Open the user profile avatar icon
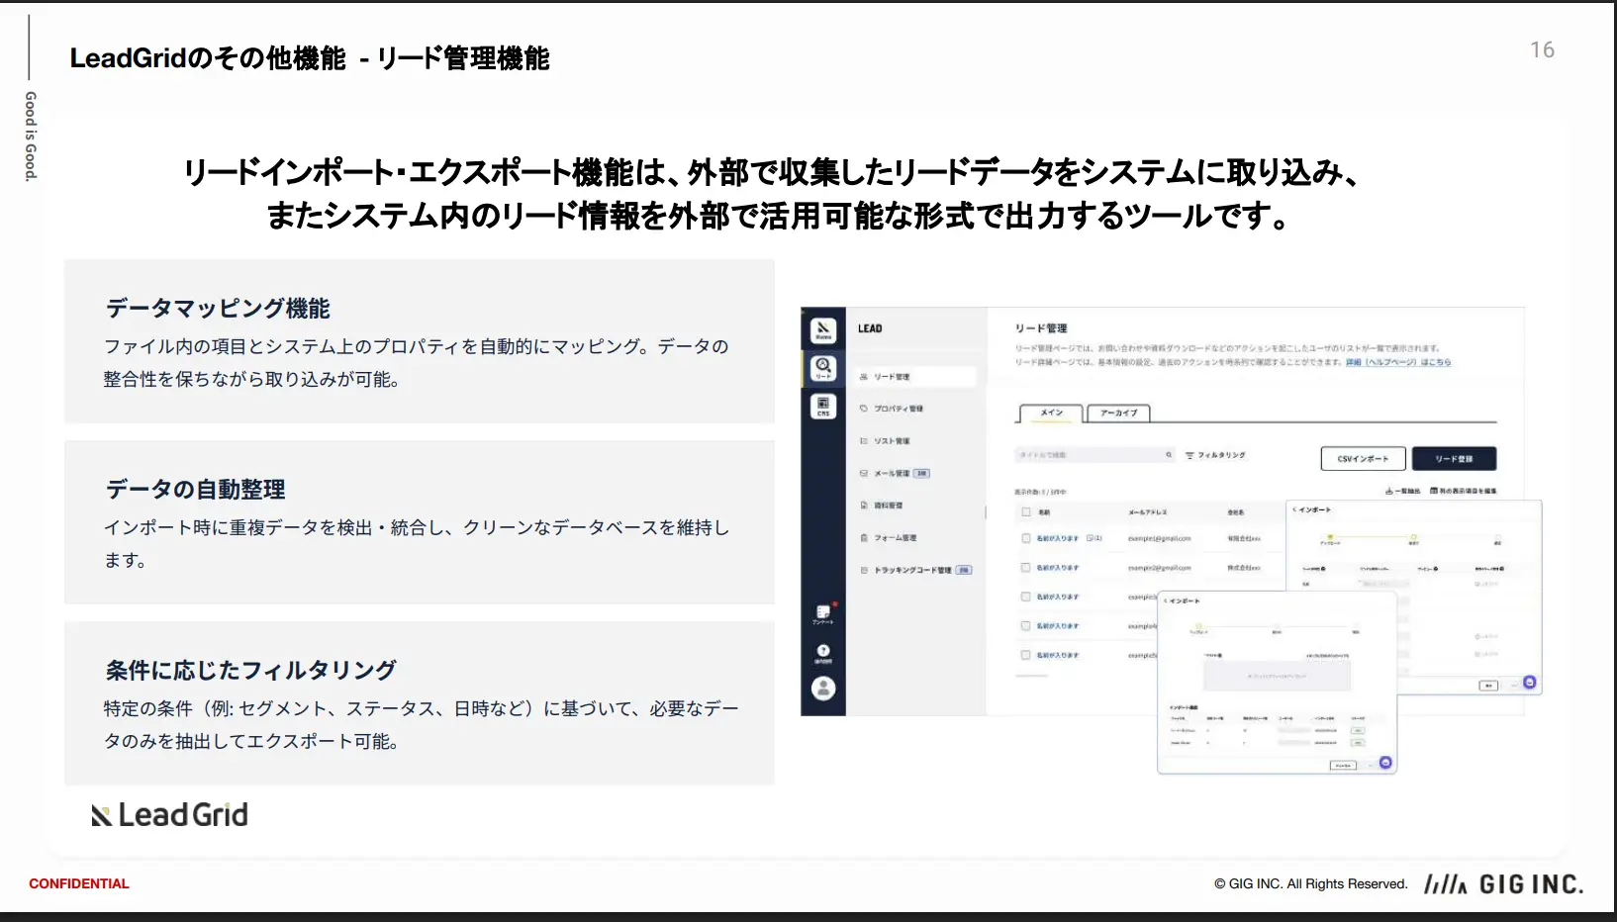 click(822, 689)
